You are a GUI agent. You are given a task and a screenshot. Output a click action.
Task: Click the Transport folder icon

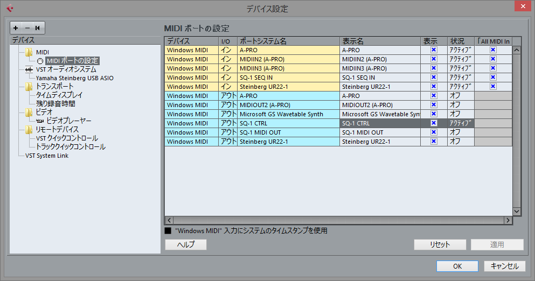(29, 87)
